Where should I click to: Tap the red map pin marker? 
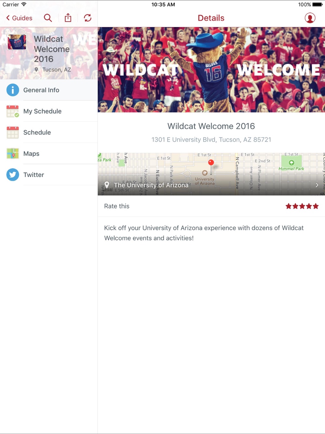coord(211,162)
